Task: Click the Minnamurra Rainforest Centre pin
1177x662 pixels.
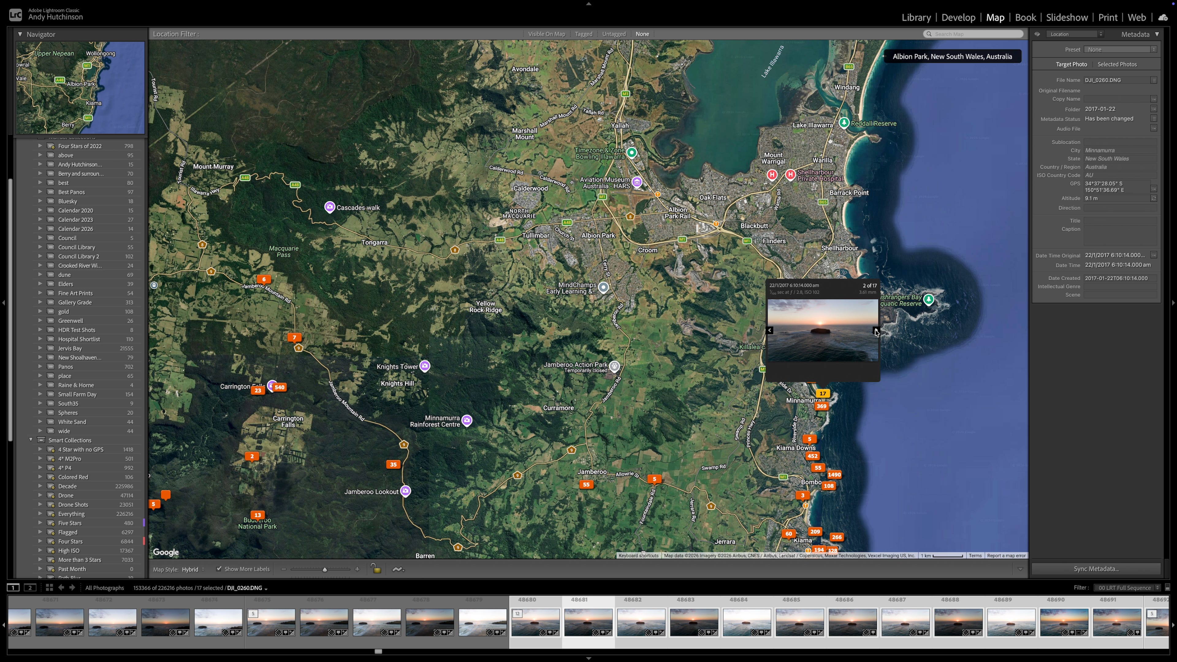Action: click(467, 420)
